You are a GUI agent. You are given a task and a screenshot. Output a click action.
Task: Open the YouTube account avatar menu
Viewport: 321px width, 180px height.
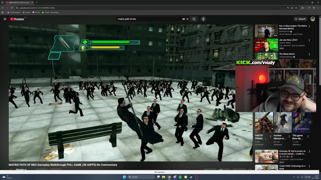pyautogui.click(x=313, y=19)
